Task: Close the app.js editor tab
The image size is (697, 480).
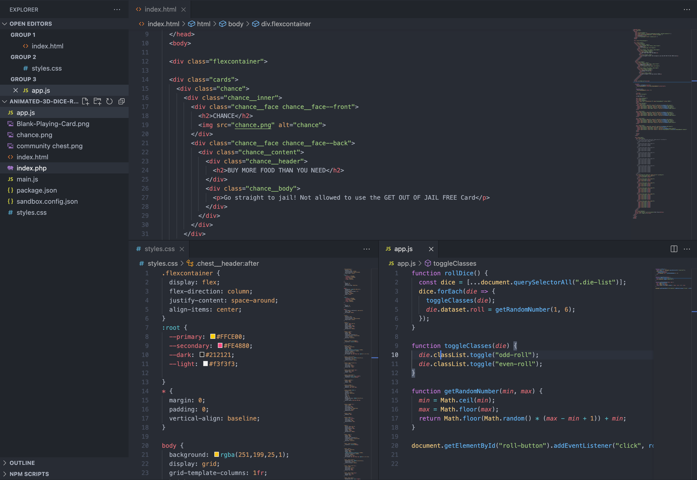Action: point(431,249)
